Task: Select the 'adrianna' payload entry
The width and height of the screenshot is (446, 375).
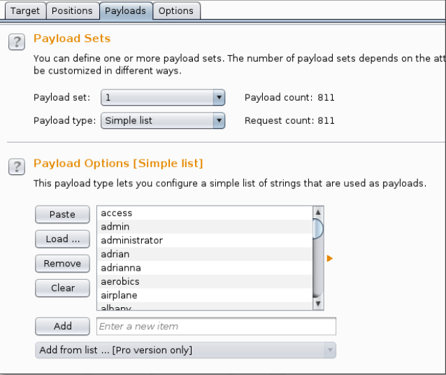Action: (205, 268)
